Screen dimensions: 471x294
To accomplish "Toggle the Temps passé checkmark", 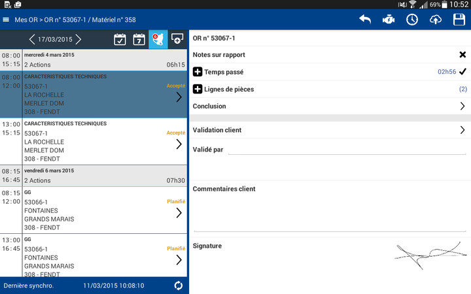I will point(462,72).
